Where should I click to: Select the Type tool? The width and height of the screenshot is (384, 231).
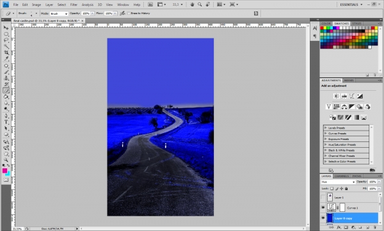click(6, 122)
